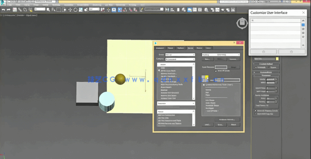This screenshot has height=159, width=311.
Task: Enable Real-World Map Size checkbox
Action: [256, 114]
